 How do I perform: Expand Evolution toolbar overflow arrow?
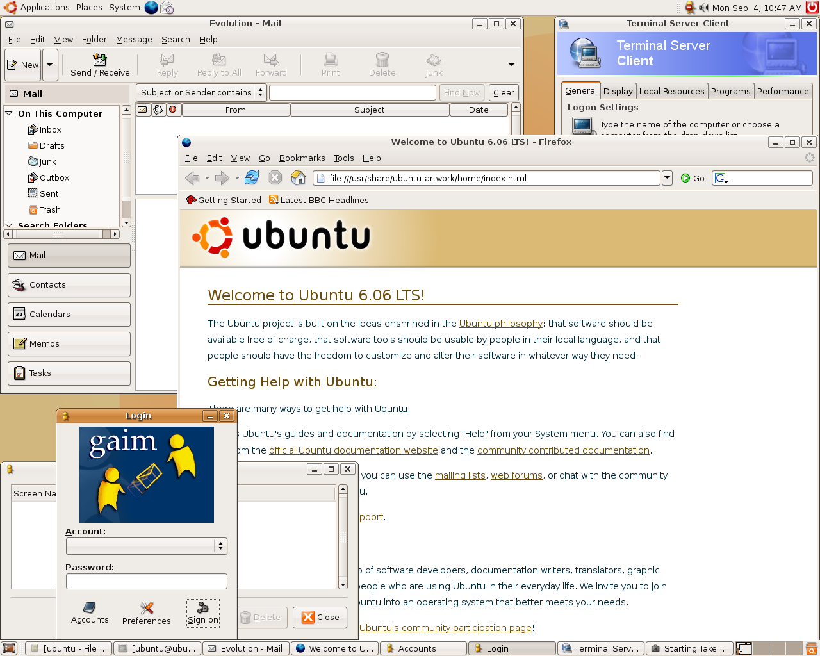coord(511,65)
